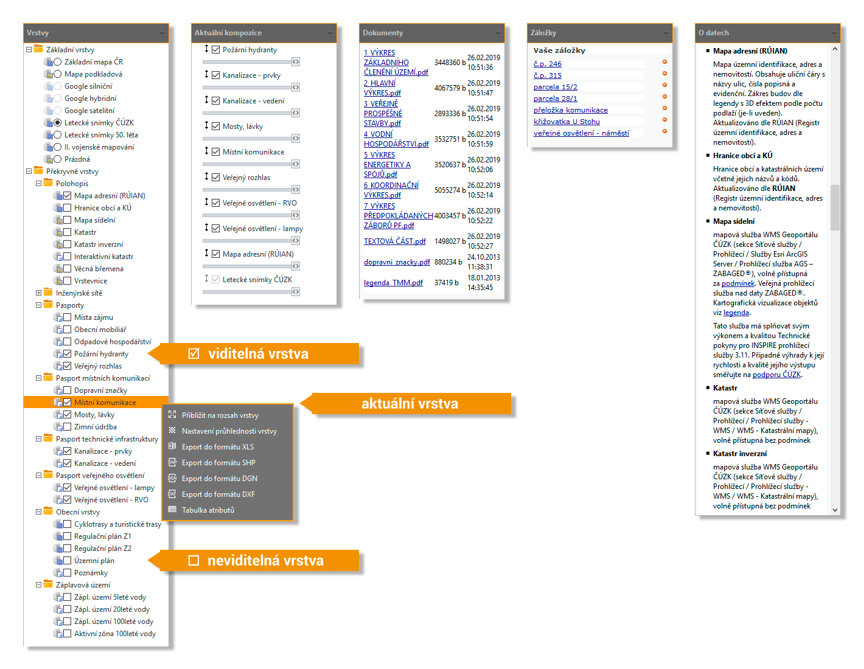864x669 pixels.
Task: Choose Export do formátu XLS
Action: click(x=228, y=447)
